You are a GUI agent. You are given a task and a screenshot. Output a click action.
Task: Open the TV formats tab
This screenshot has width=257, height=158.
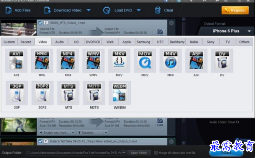[x=228, y=42]
